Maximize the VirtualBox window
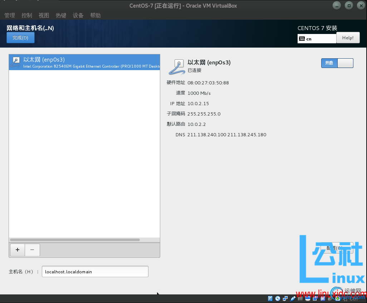This screenshot has height=303, width=367. point(349,6)
